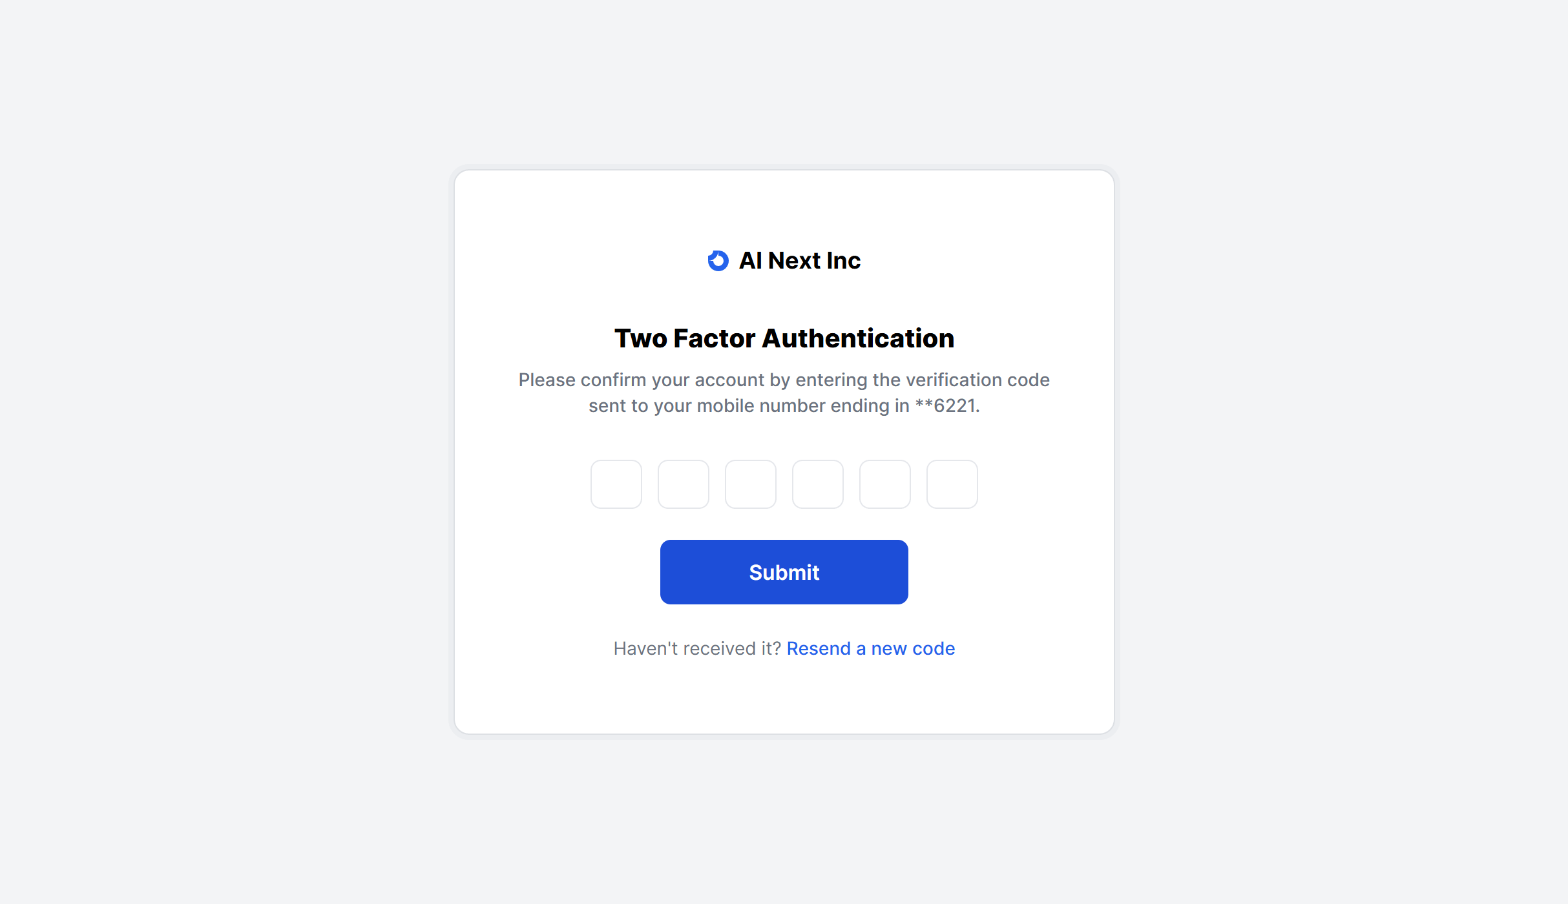Click the AI Next Inc logo icon
The width and height of the screenshot is (1568, 904).
718,260
